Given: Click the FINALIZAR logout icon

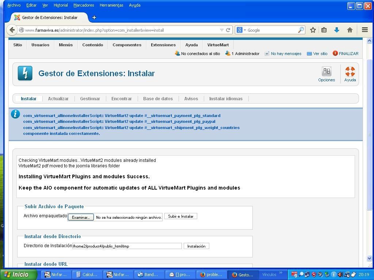Looking at the screenshot, I should (x=335, y=53).
